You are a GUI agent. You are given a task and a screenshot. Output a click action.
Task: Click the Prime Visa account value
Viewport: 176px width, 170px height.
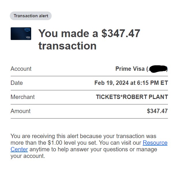[x=142, y=69]
